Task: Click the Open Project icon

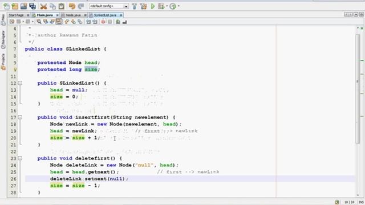Action: click(x=23, y=6)
